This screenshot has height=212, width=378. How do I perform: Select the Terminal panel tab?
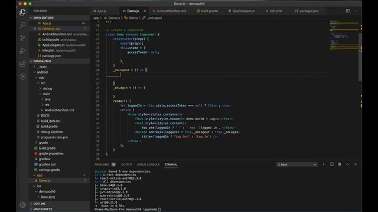tap(171, 165)
